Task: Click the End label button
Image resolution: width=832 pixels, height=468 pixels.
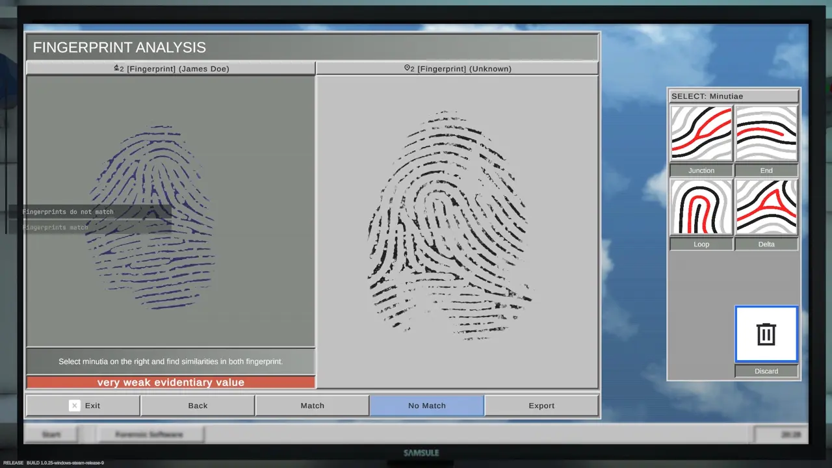Action: point(766,170)
